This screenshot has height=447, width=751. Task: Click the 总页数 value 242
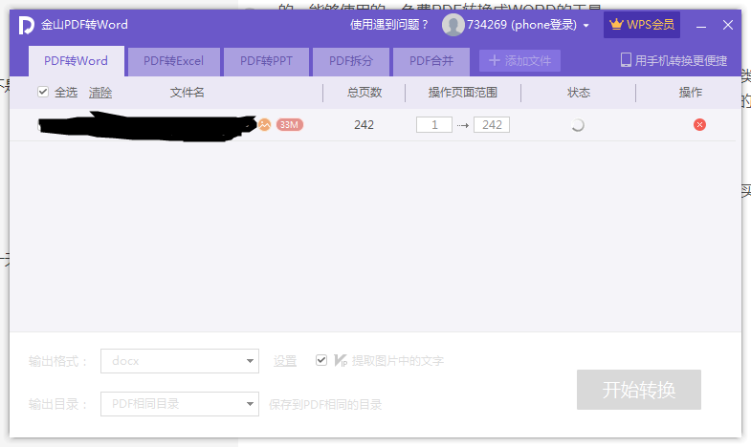click(364, 125)
